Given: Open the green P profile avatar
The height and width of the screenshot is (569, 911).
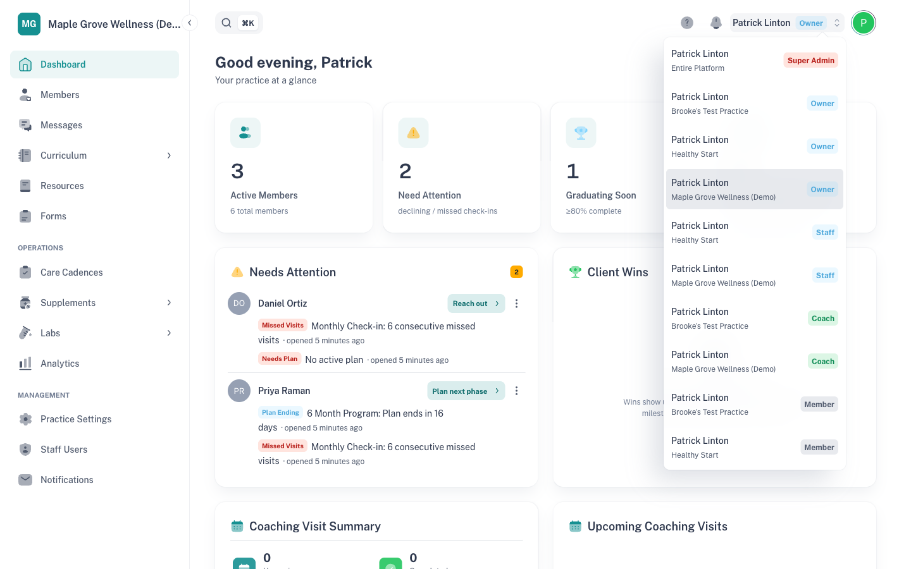Looking at the screenshot, I should 864,23.
